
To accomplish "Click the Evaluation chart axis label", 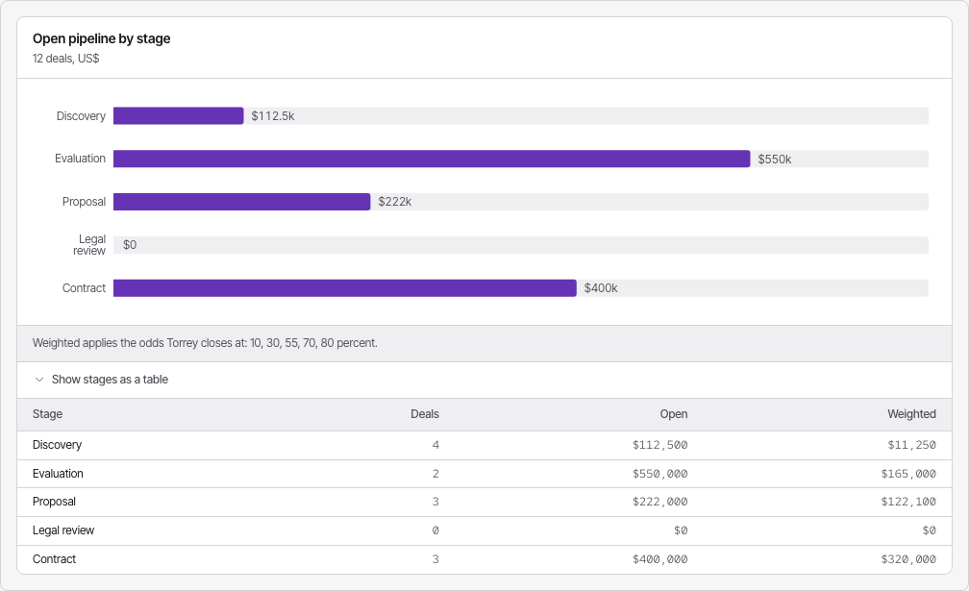I will pyautogui.click(x=81, y=159).
